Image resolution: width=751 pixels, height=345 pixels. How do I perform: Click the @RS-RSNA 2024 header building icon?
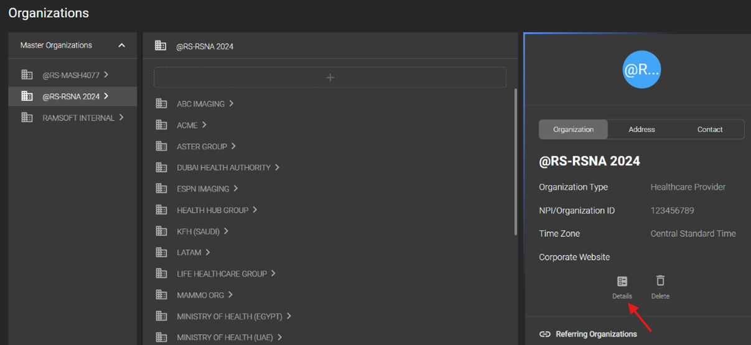(x=161, y=46)
